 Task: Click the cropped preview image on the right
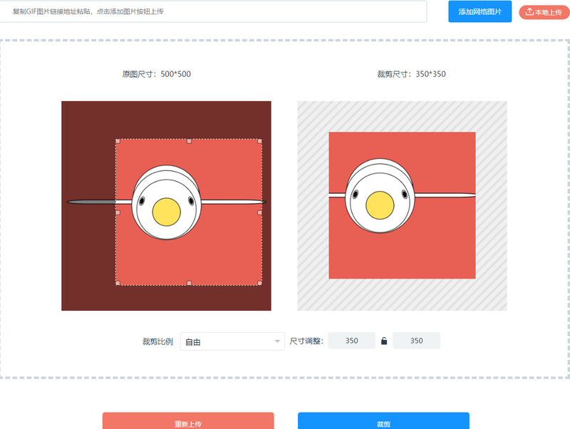pos(401,205)
